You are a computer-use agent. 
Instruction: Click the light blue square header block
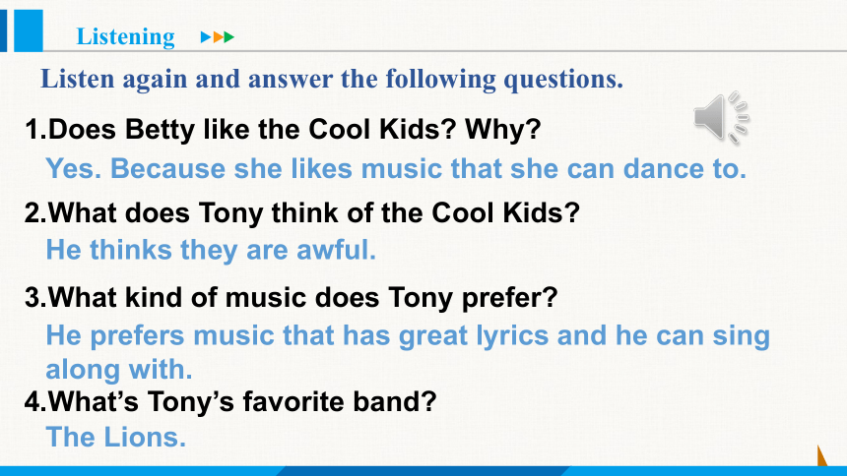pos(29,30)
